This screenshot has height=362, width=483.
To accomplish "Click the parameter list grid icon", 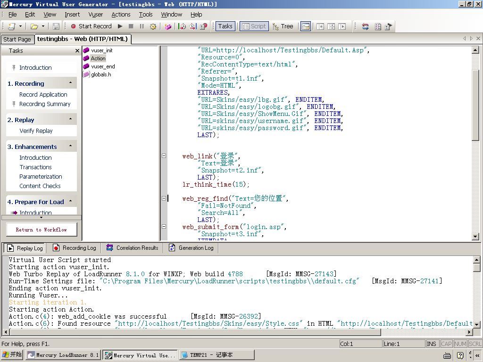I will click(x=378, y=26).
